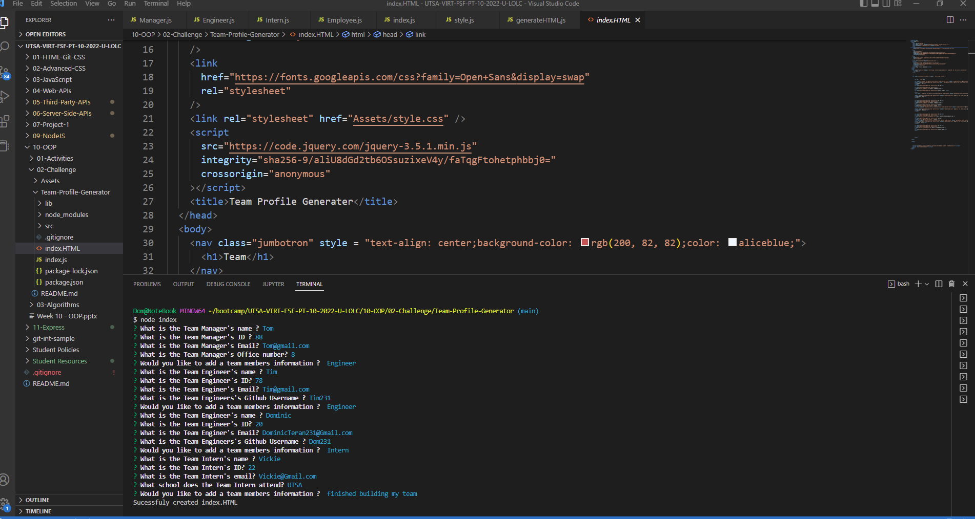Image resolution: width=975 pixels, height=519 pixels.
Task: Click the Accounts icon at bottom left
Action: [5, 480]
